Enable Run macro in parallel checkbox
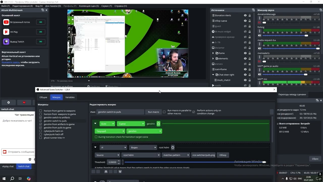 (x=164, y=112)
